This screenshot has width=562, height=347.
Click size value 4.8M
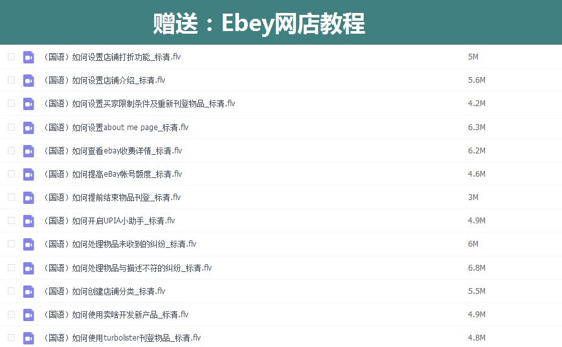pyautogui.click(x=477, y=338)
